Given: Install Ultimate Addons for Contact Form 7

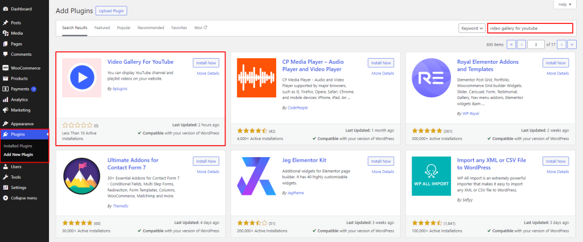Looking at the screenshot, I should pyautogui.click(x=206, y=161).
